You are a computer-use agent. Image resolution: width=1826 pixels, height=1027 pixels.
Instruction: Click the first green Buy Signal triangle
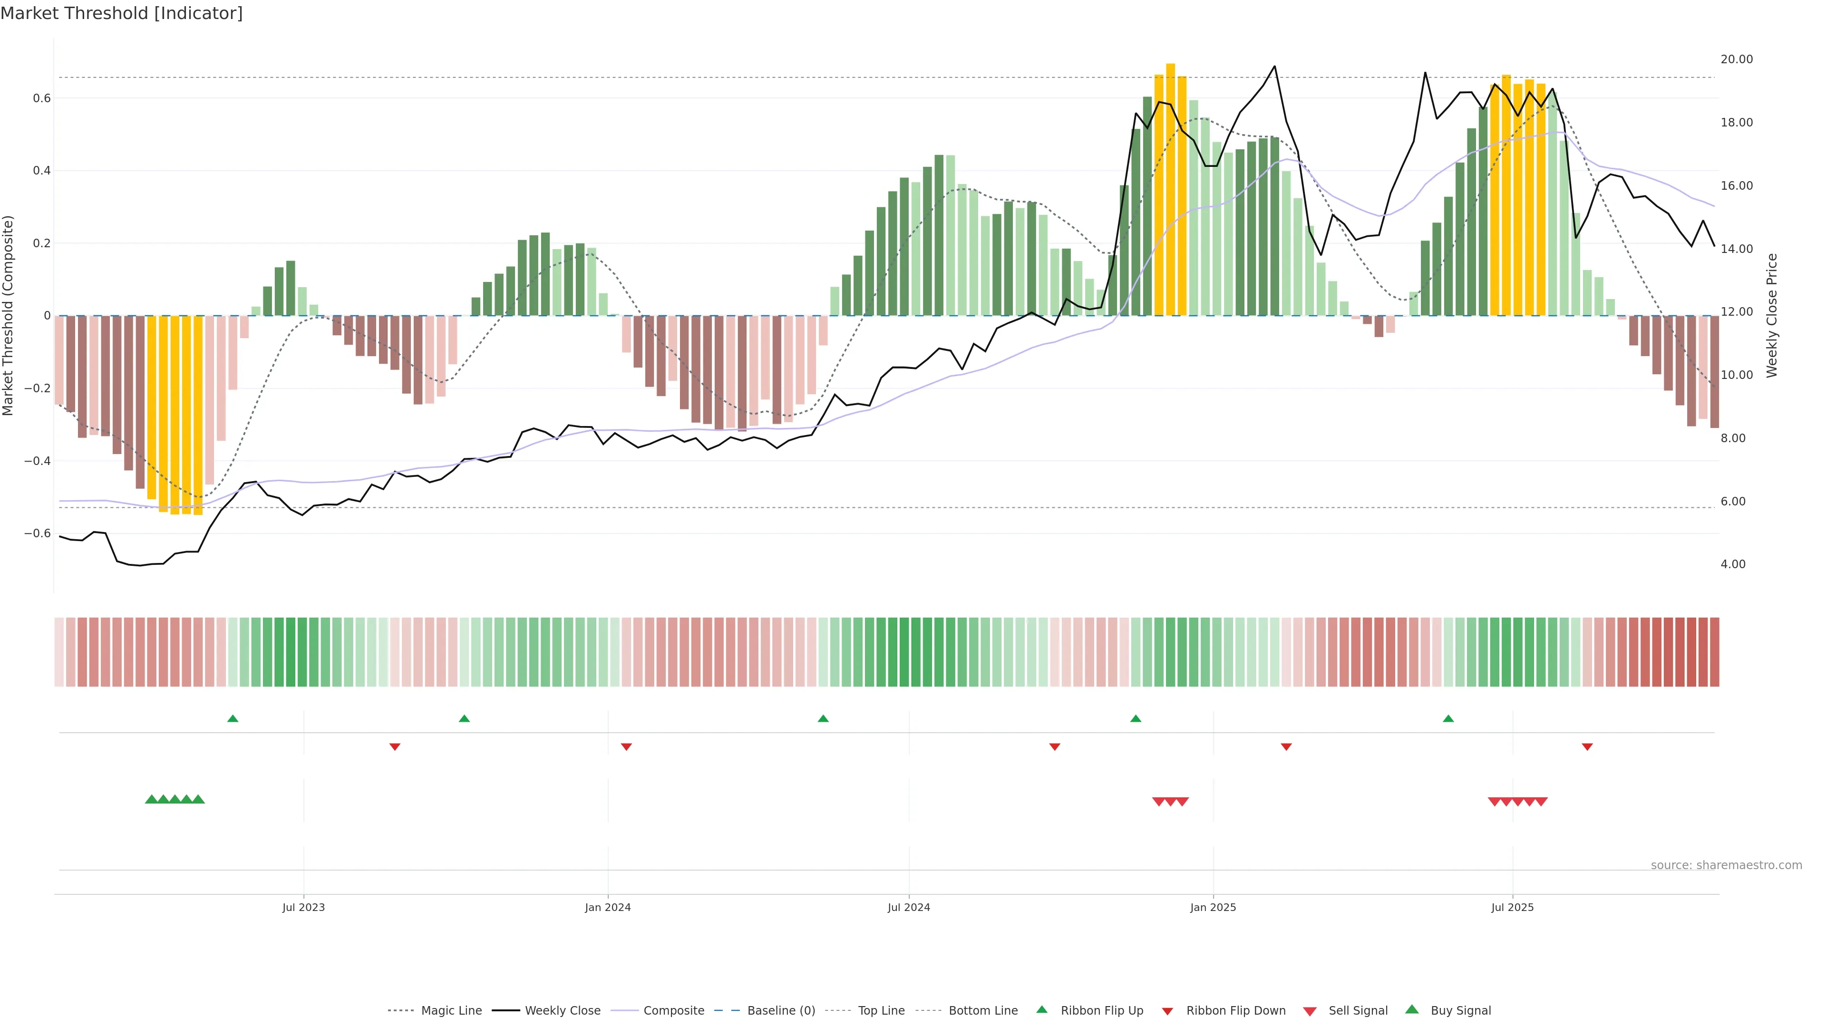151,799
